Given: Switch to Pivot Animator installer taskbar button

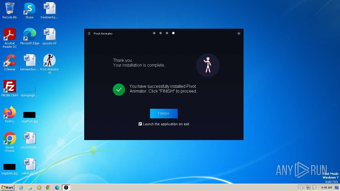Looking at the screenshot, I should (66, 188).
